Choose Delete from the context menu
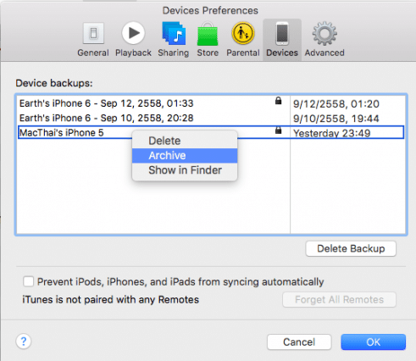Image resolution: width=416 pixels, height=361 pixels. point(185,141)
